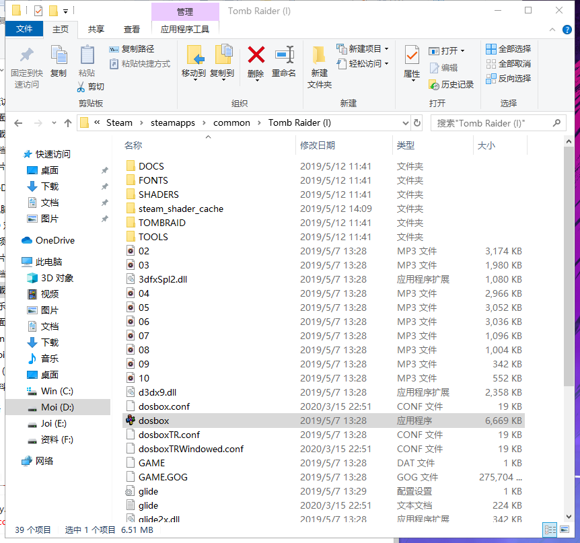580x543 pixels.
Task: Select the dosboxTRWindowed.conf file
Action: point(191,449)
